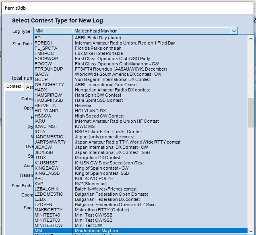Choose LZDX Bulgarian Federation DX contest

pos(141,199)
